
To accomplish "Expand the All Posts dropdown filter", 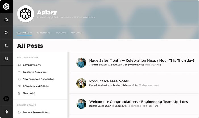I will (x=24, y=33).
